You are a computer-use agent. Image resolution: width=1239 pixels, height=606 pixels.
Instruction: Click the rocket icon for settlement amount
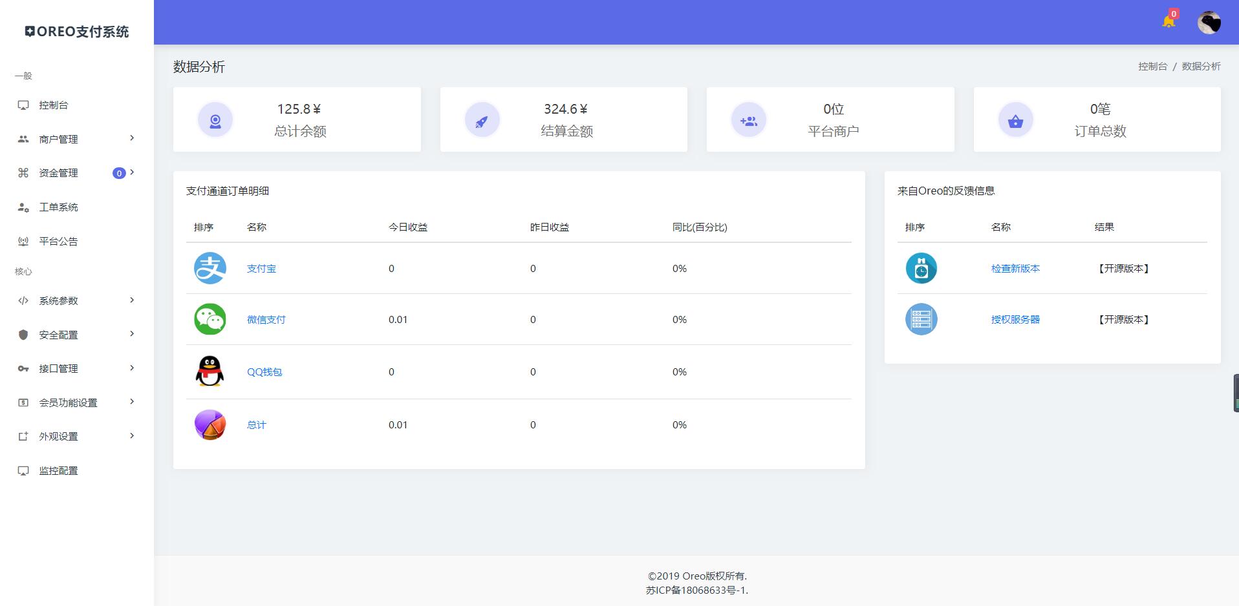click(x=482, y=120)
